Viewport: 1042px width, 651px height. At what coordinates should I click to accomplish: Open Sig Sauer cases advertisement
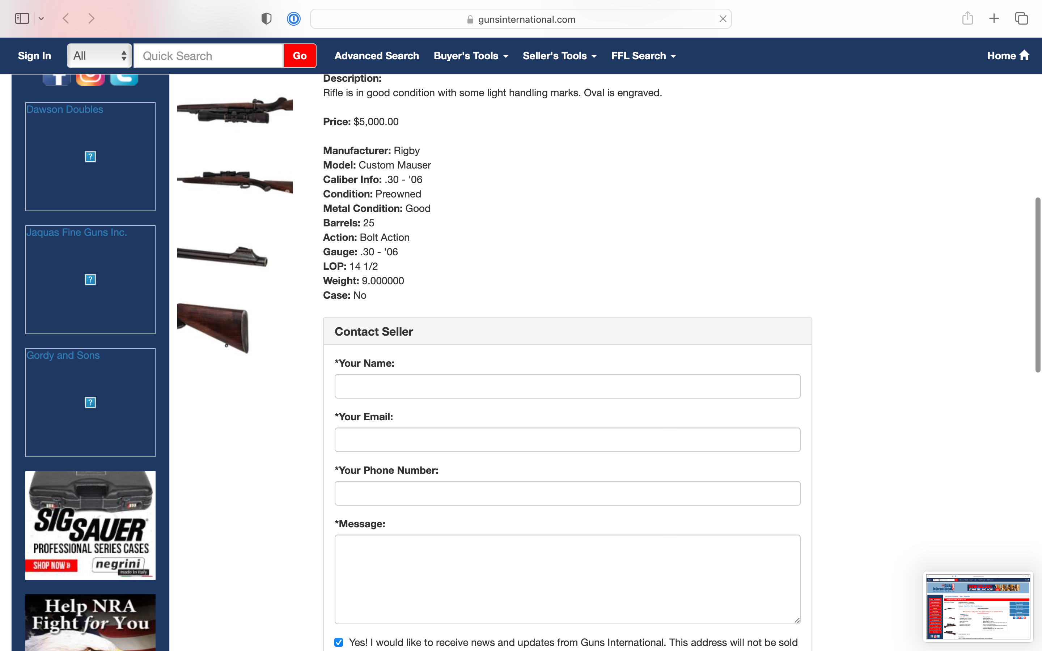point(90,525)
